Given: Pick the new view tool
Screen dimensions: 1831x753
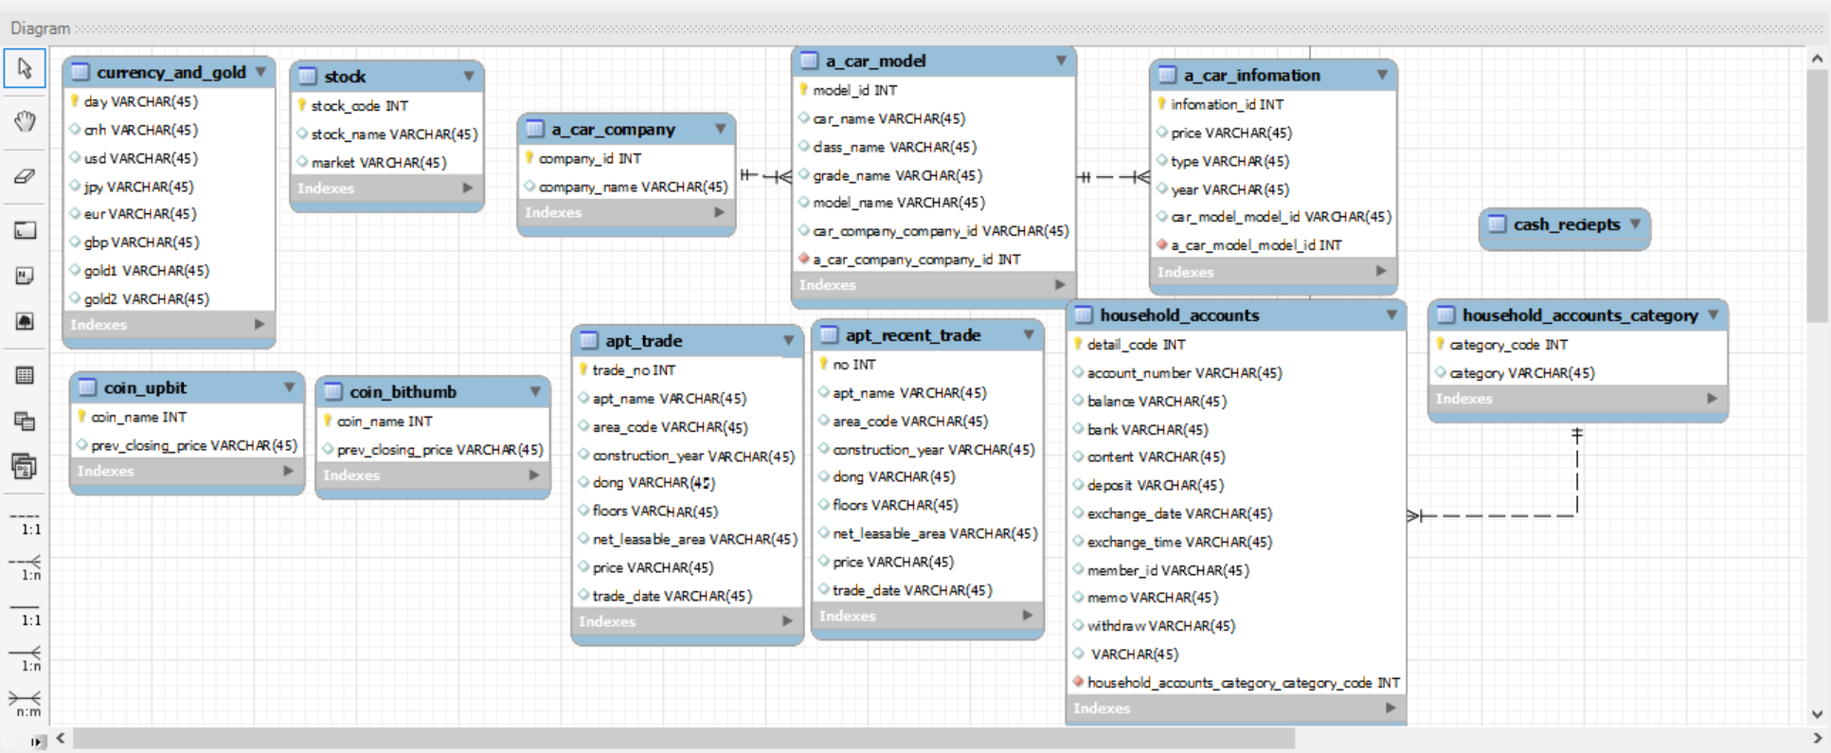Looking at the screenshot, I should [25, 421].
